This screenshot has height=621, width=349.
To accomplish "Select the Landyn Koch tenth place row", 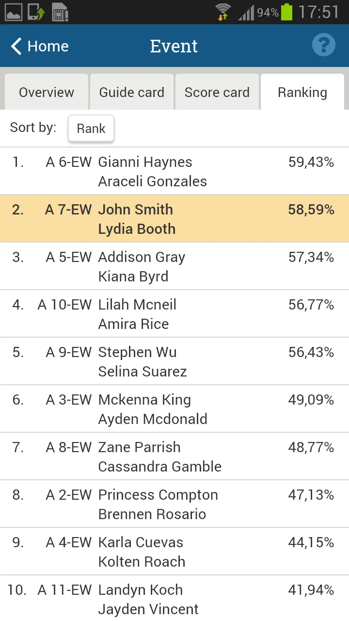I will pos(174,599).
